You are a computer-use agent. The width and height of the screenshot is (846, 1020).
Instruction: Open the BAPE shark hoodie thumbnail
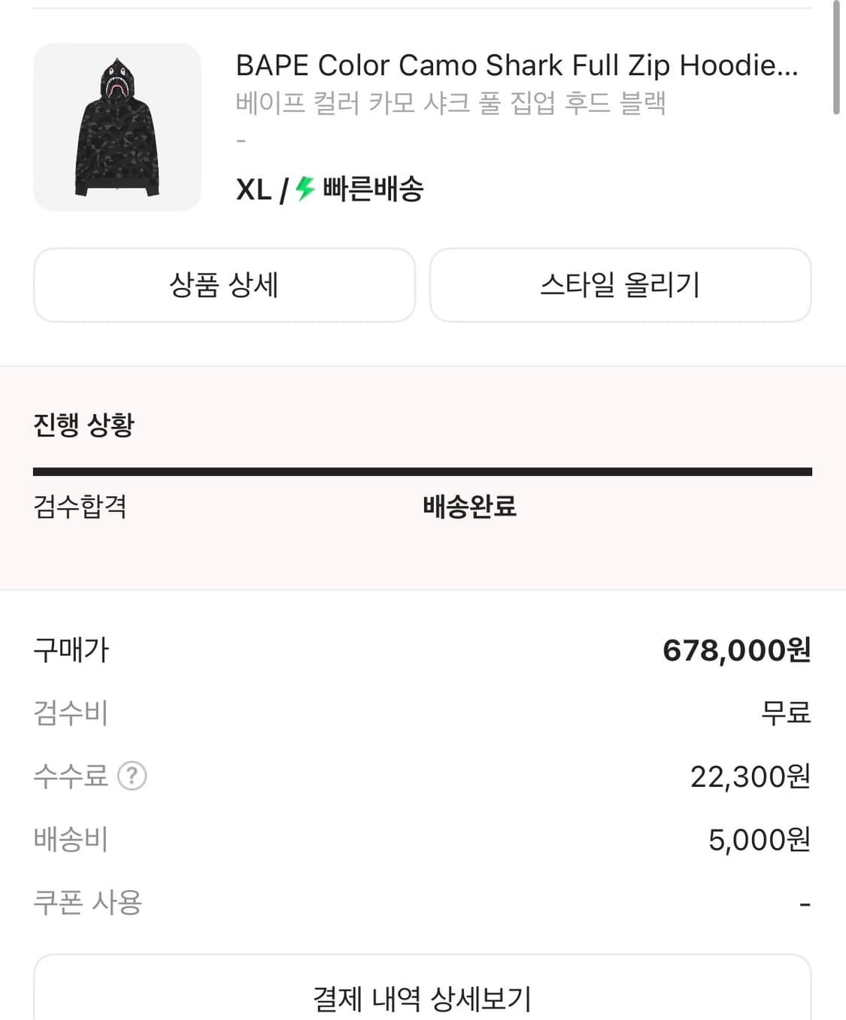click(x=117, y=127)
